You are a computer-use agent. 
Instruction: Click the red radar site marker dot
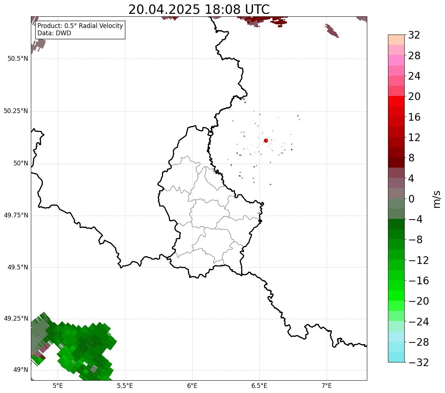pyautogui.click(x=266, y=140)
